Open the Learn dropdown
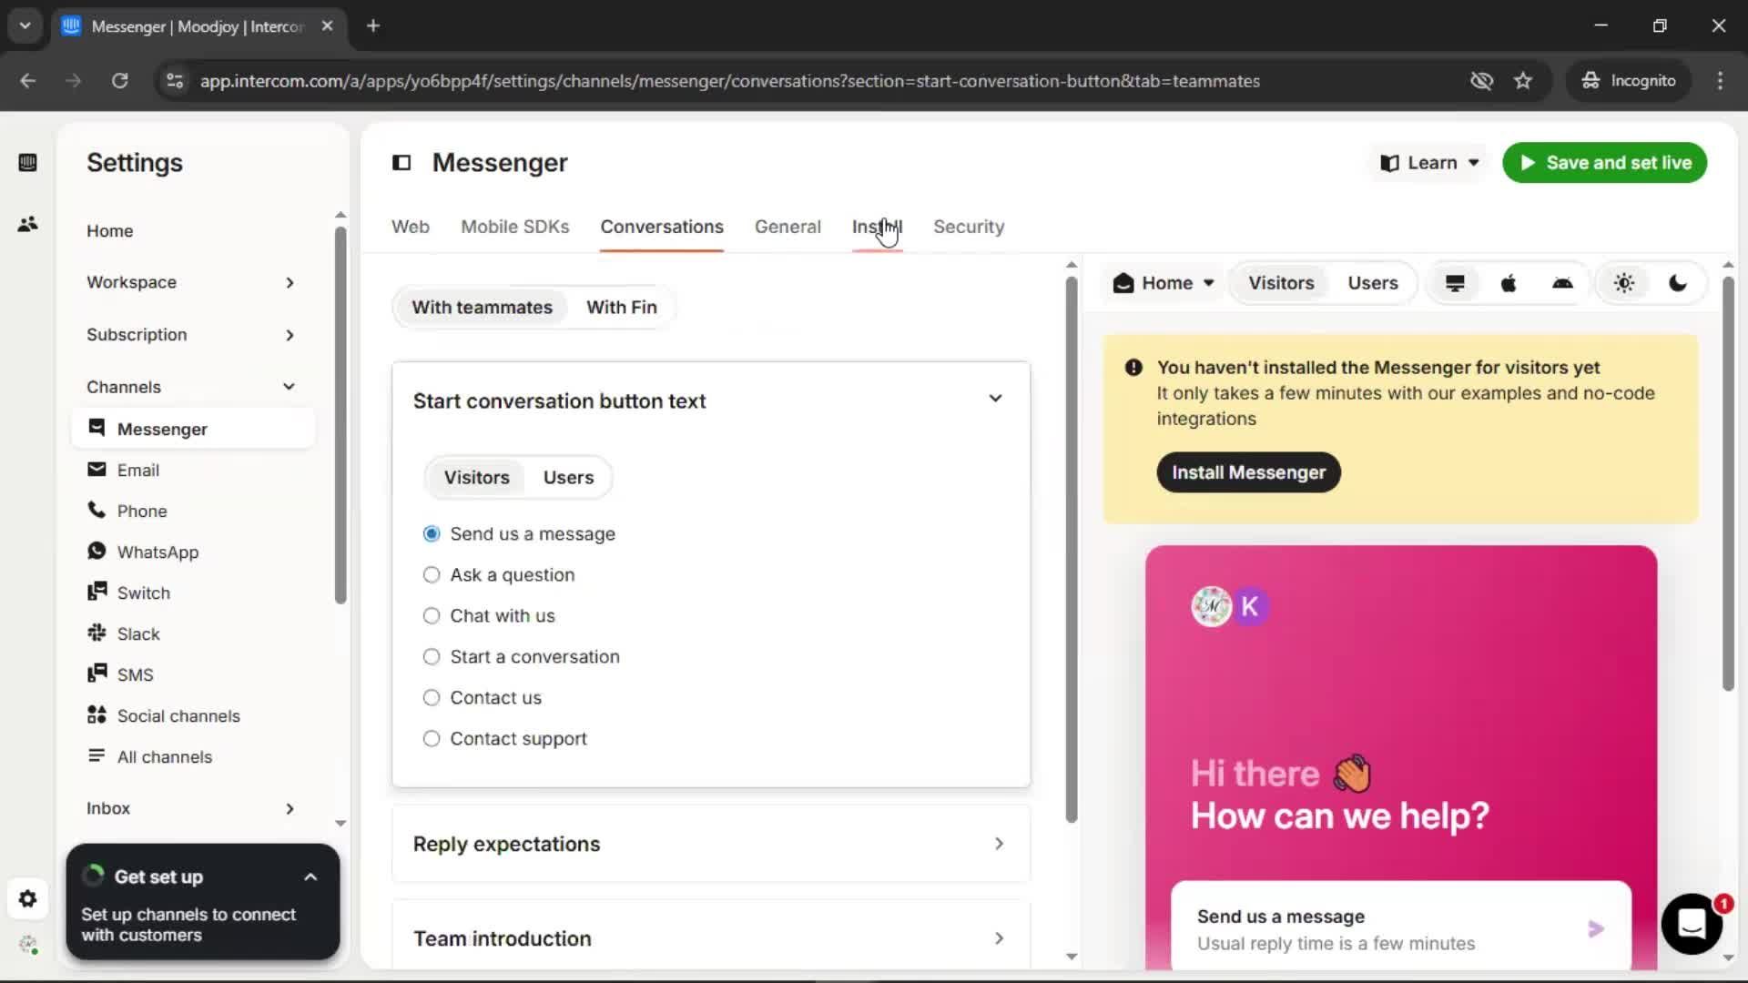 tap(1429, 163)
